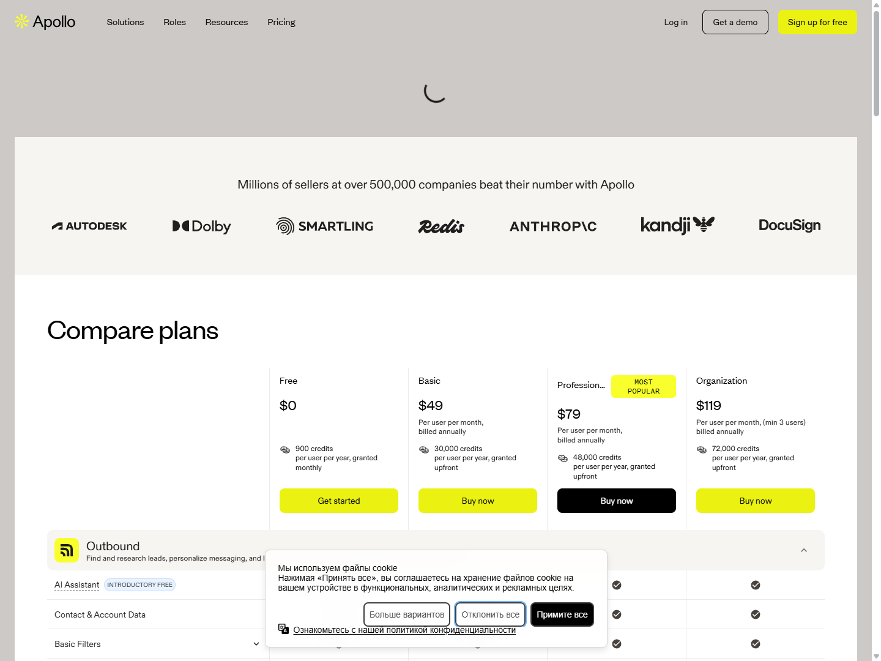The width and height of the screenshot is (881, 661).
Task: Click Sign up for free
Action: pos(817,21)
